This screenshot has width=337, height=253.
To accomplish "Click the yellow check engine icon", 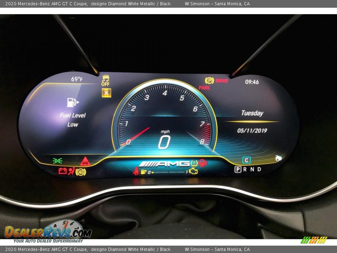I will tap(193, 171).
